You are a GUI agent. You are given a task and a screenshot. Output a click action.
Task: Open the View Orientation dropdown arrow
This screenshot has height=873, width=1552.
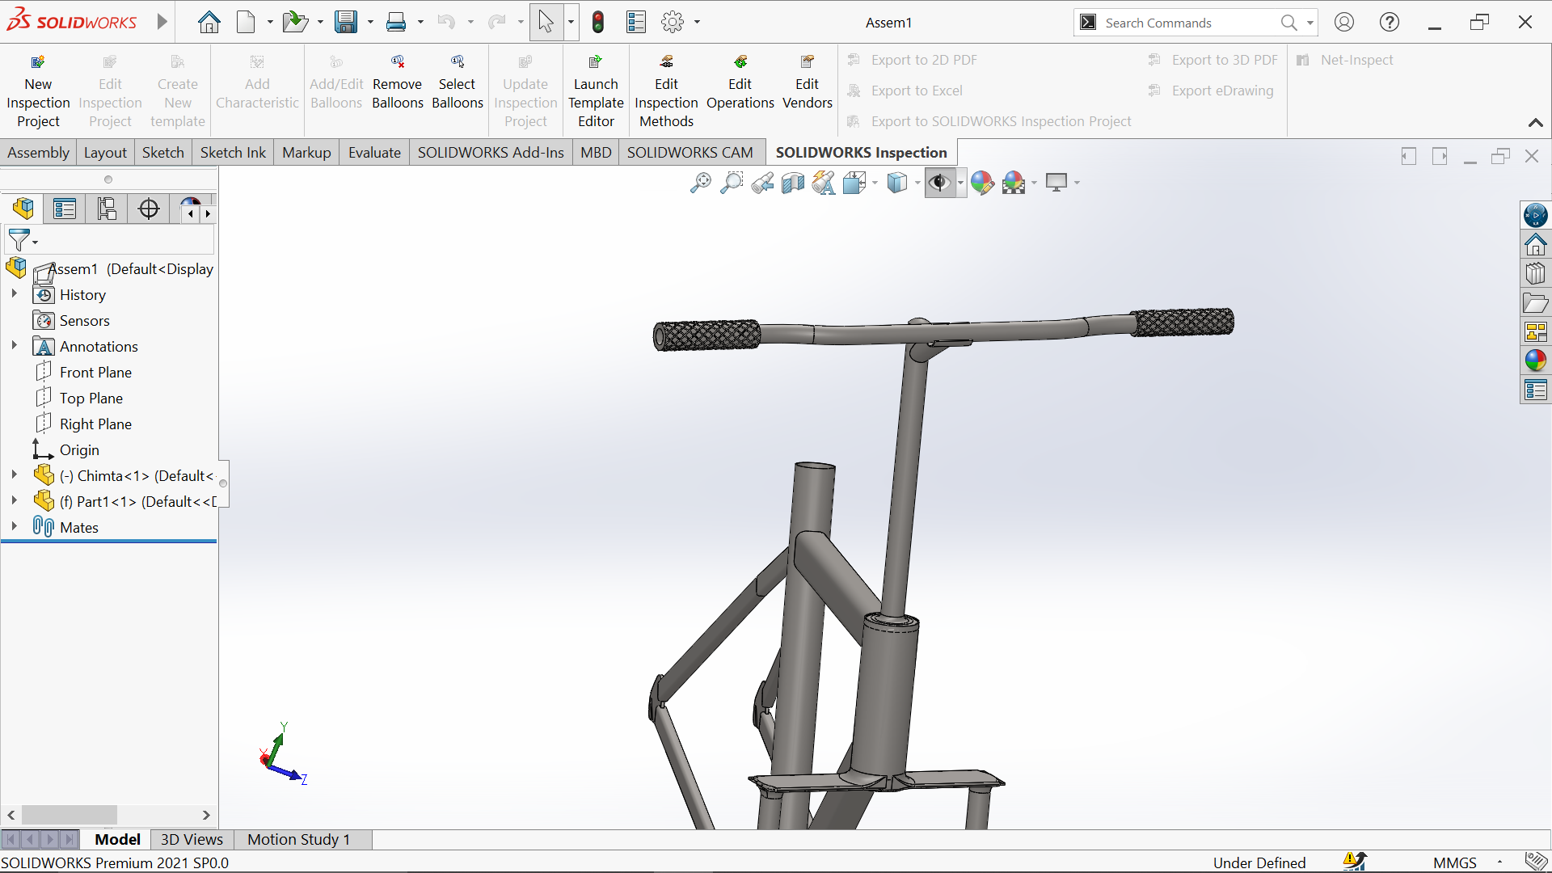[875, 183]
